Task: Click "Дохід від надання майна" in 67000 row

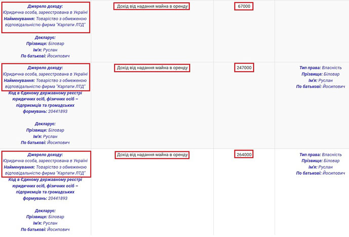Action: point(152,6)
